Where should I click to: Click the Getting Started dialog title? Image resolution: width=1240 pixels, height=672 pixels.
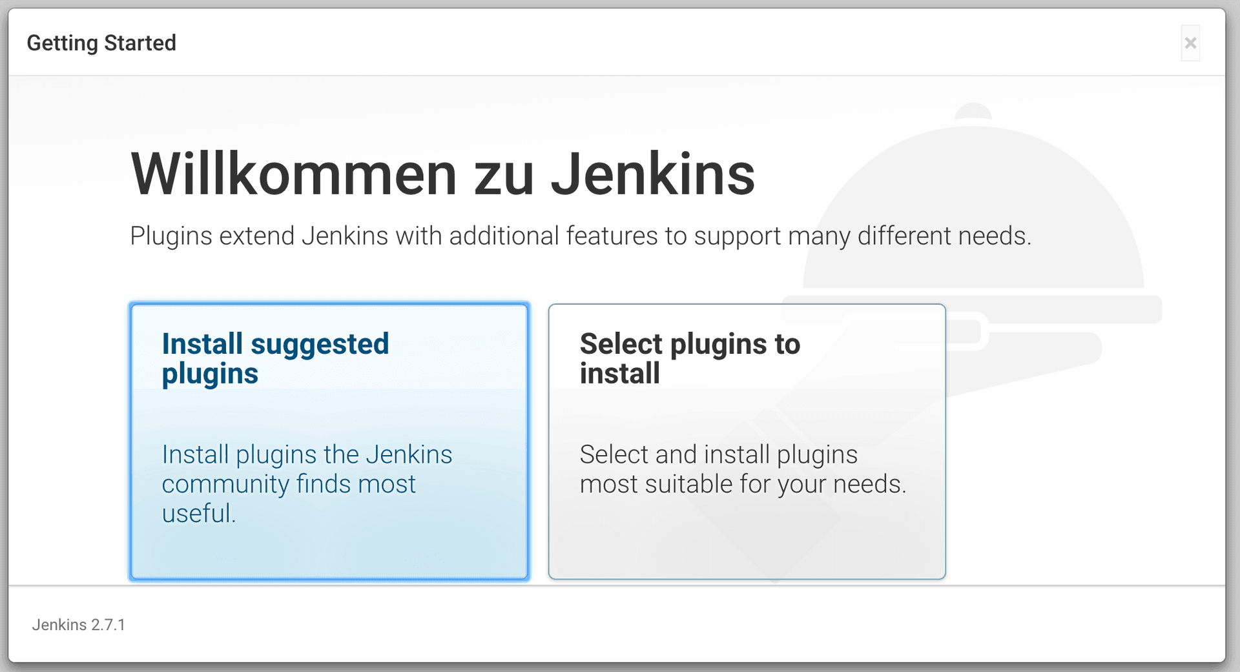[x=101, y=43]
